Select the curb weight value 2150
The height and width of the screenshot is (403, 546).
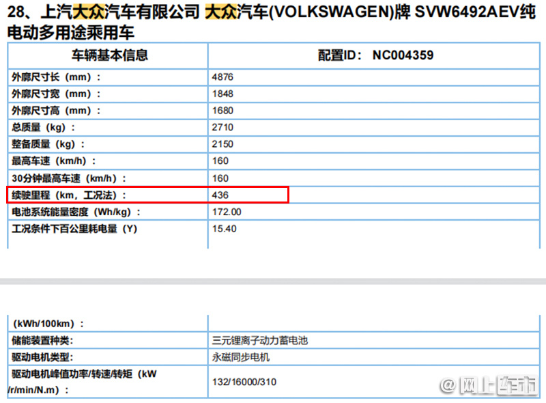coord(222,144)
